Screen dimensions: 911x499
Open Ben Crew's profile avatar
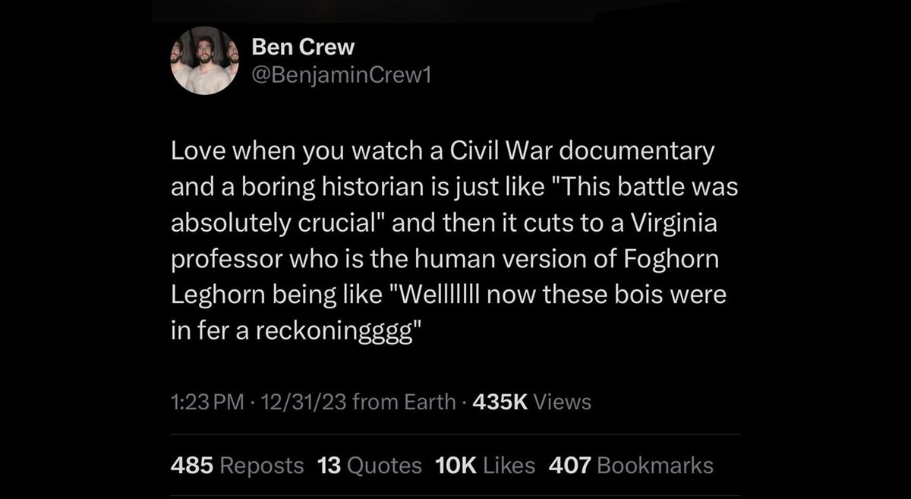click(204, 60)
